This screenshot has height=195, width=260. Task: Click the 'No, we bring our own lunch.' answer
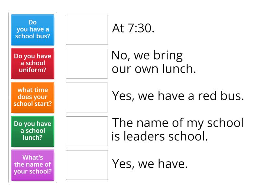click(x=154, y=62)
